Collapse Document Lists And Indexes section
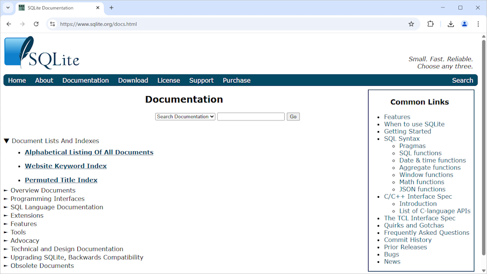This screenshot has width=487, height=274. coord(7,141)
